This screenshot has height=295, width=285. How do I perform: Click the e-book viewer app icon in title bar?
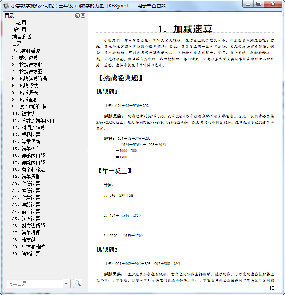(x=6, y=6)
